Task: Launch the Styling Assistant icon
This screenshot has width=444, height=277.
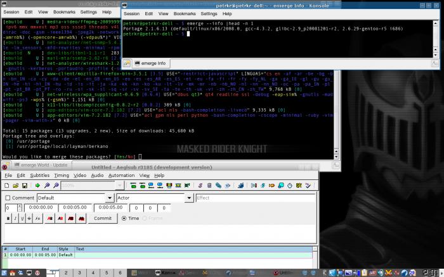Action: coord(263,185)
